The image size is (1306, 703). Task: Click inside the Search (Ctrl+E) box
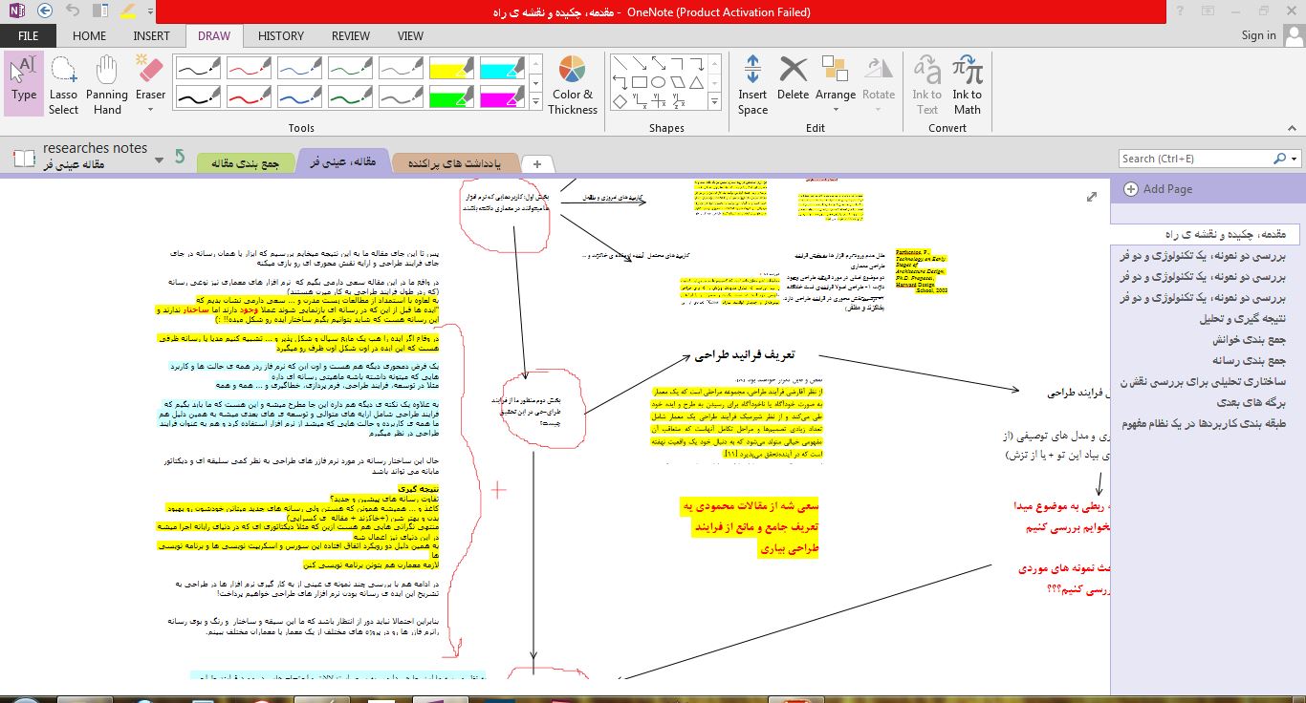pyautogui.click(x=1195, y=159)
